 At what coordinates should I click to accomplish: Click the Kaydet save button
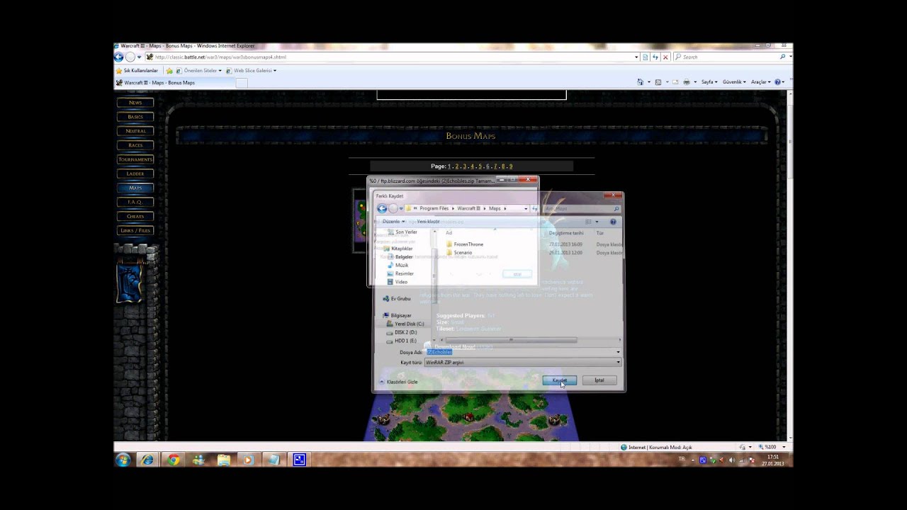click(560, 380)
